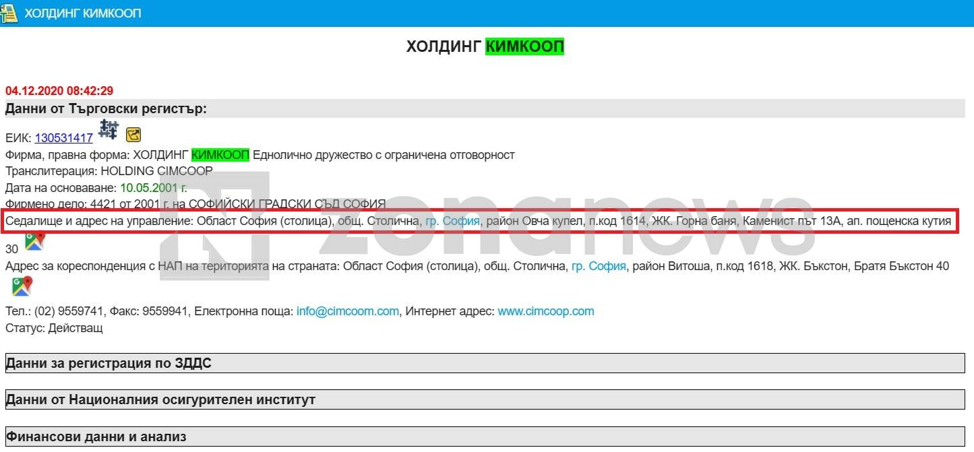
Task: Click the document icon beside the window title
Action: (x=10, y=13)
